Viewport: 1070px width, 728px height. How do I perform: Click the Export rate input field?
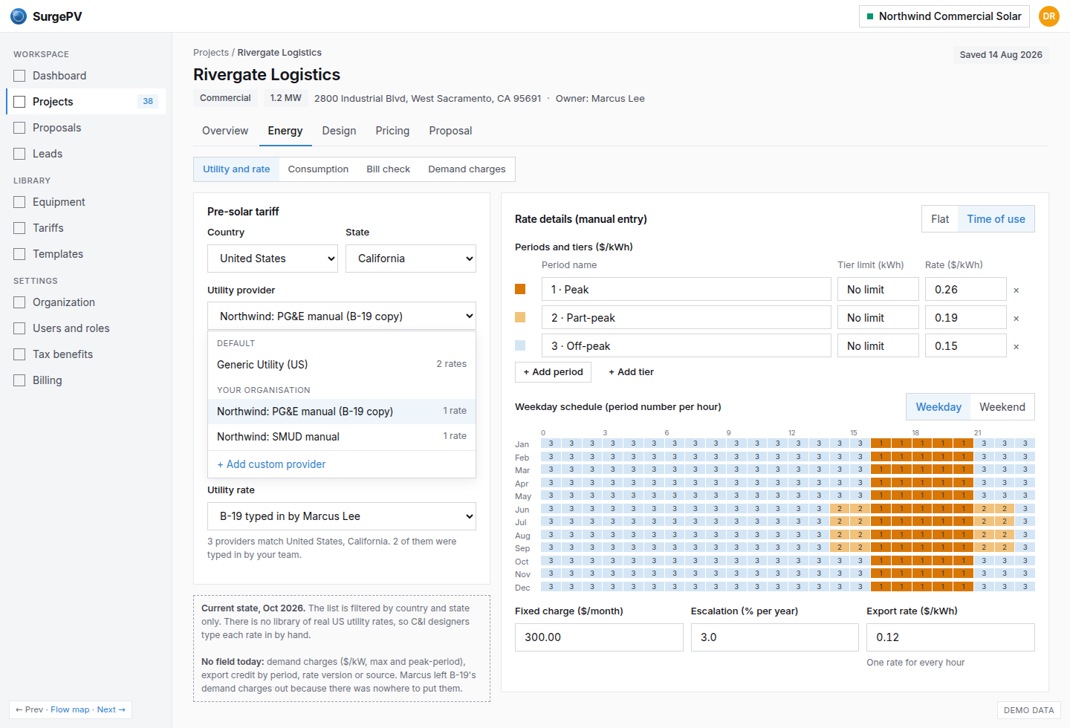(x=950, y=637)
